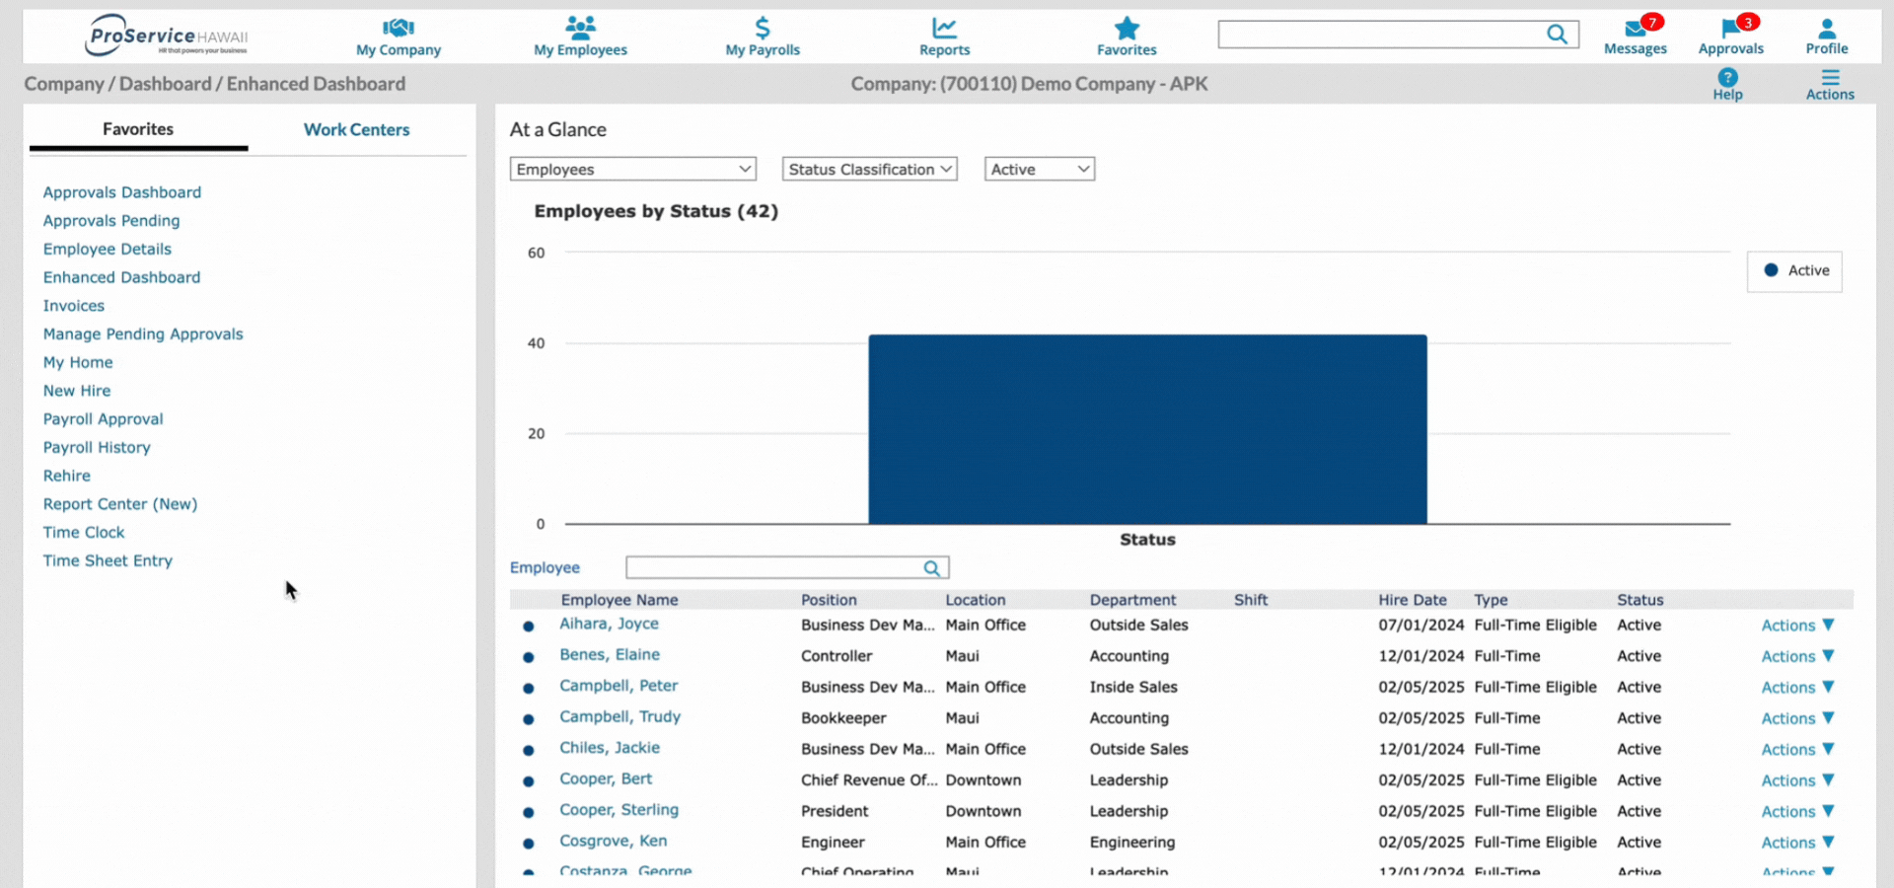Open New Hire link
This screenshot has width=1894, height=888.
(77, 391)
